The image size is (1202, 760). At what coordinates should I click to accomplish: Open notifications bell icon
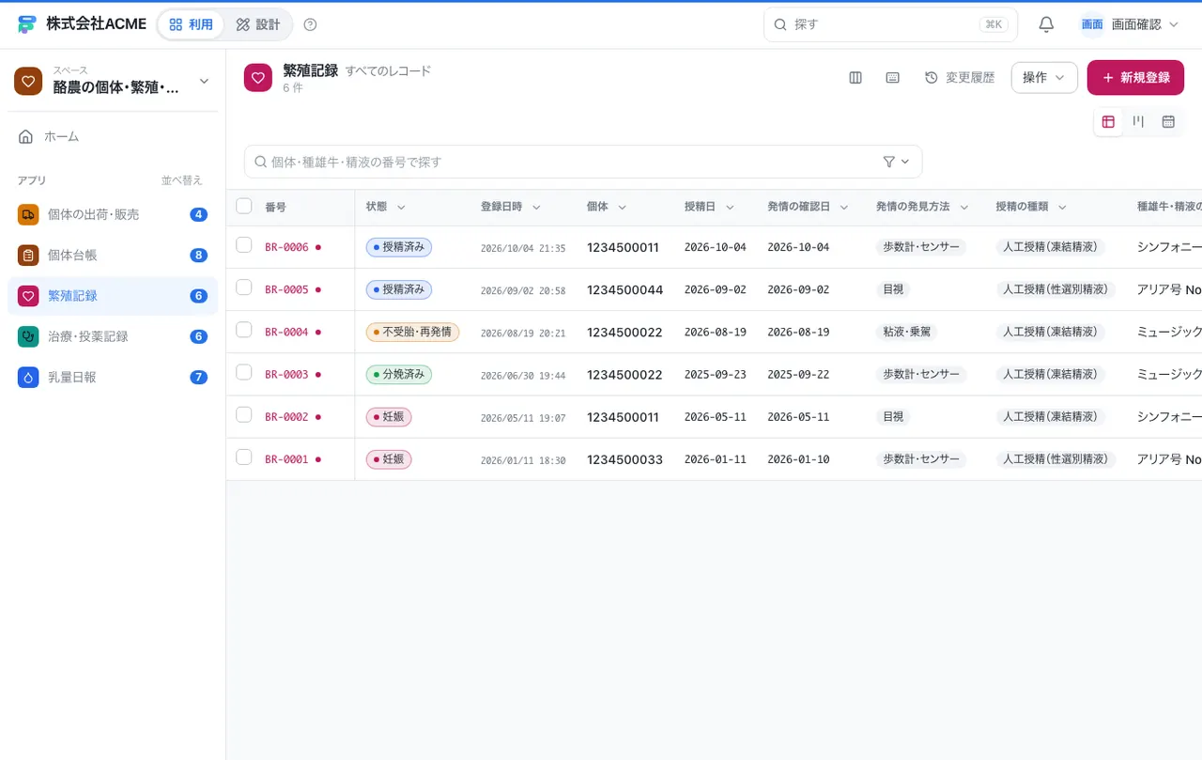point(1046,24)
